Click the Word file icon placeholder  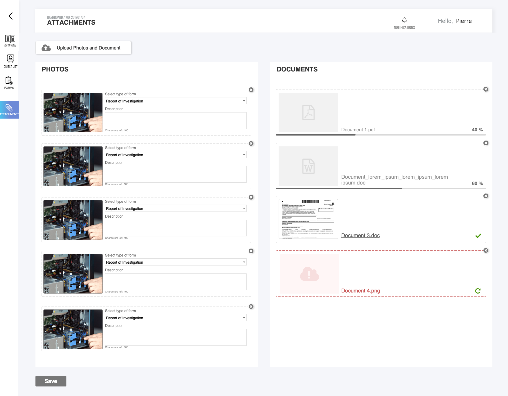[308, 166]
